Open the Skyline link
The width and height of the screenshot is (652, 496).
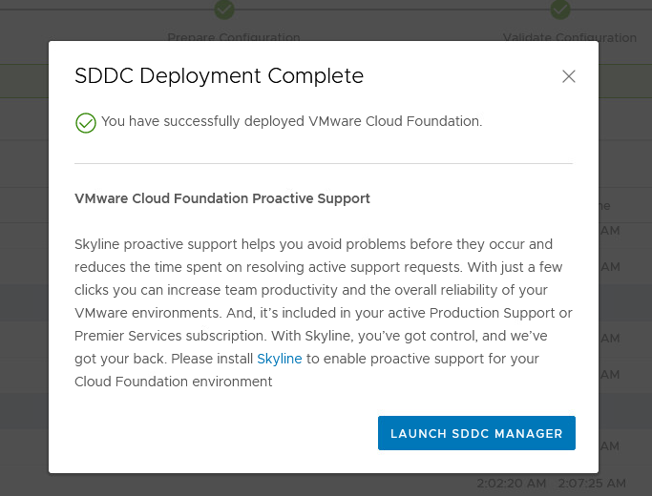pyautogui.click(x=280, y=359)
